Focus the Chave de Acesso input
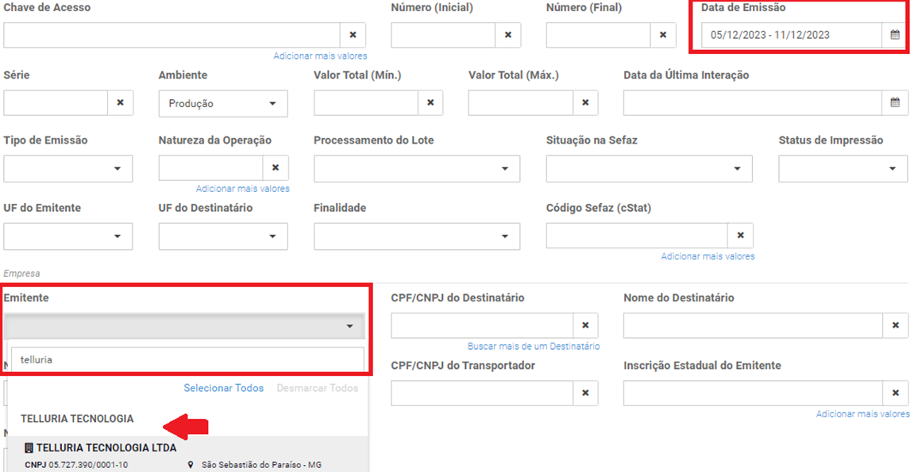The height and width of the screenshot is (472, 914). pos(172,35)
